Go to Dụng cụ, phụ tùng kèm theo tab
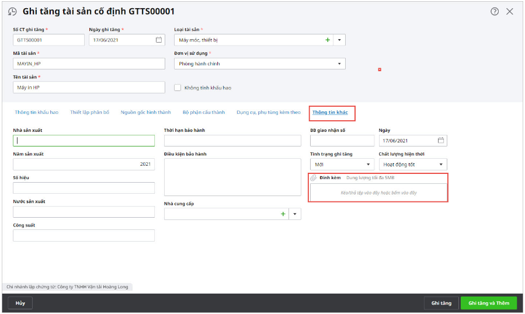525x314 pixels. (268, 112)
